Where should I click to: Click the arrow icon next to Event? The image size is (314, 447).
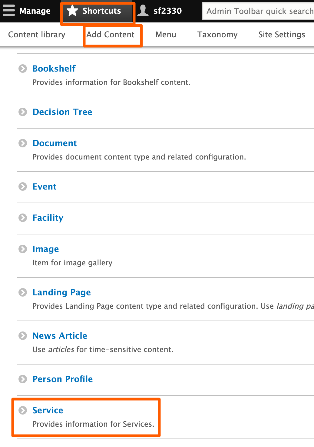click(x=23, y=187)
